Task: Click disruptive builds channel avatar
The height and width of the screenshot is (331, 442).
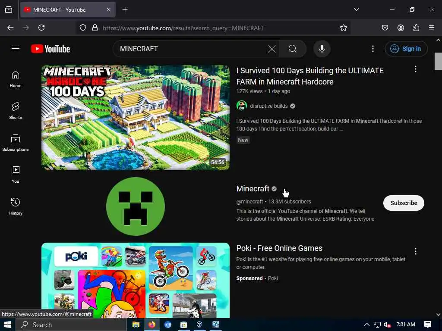Action: 242,106
